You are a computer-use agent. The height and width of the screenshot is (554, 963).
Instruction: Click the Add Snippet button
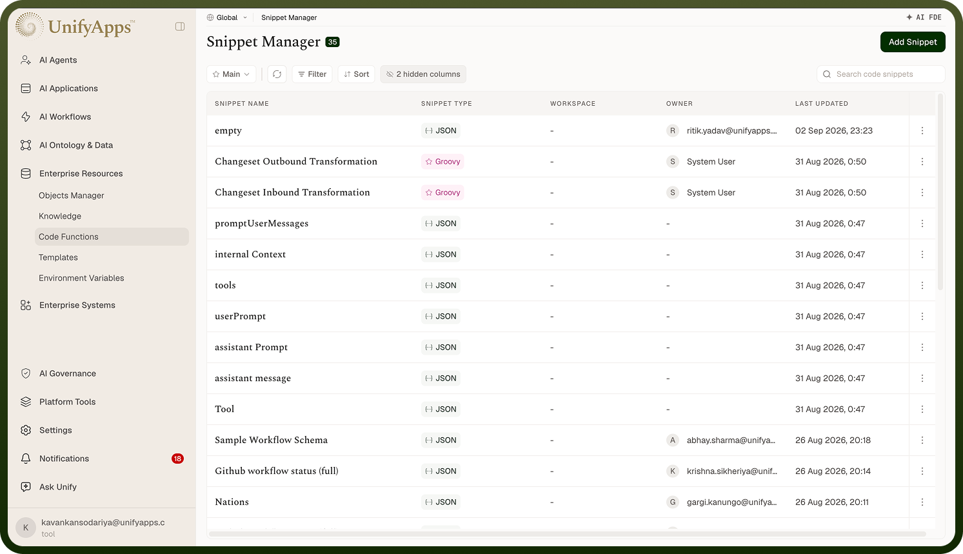tap(913, 42)
